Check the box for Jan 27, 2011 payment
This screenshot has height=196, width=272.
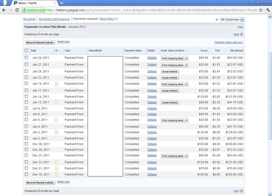tap(26, 64)
